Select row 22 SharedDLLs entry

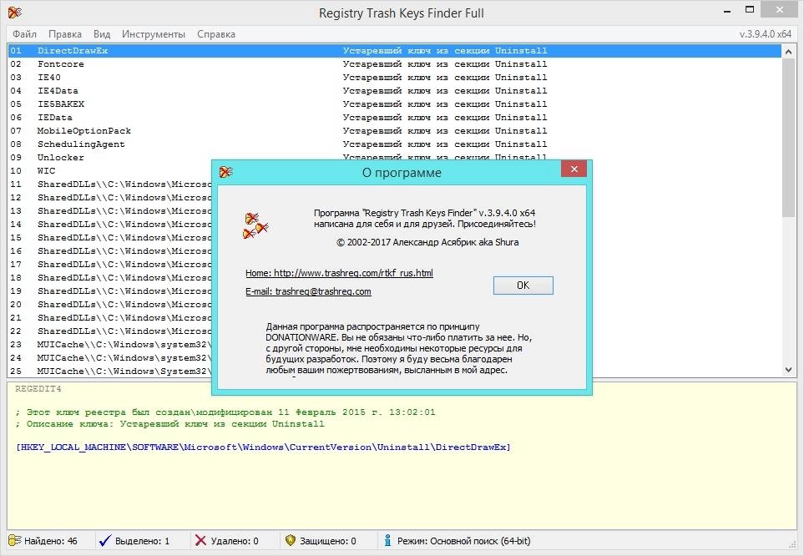coord(109,331)
